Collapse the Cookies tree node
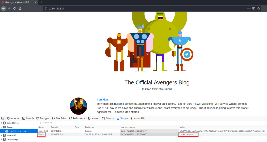The image size is (267, 142). [x=2, y=127]
